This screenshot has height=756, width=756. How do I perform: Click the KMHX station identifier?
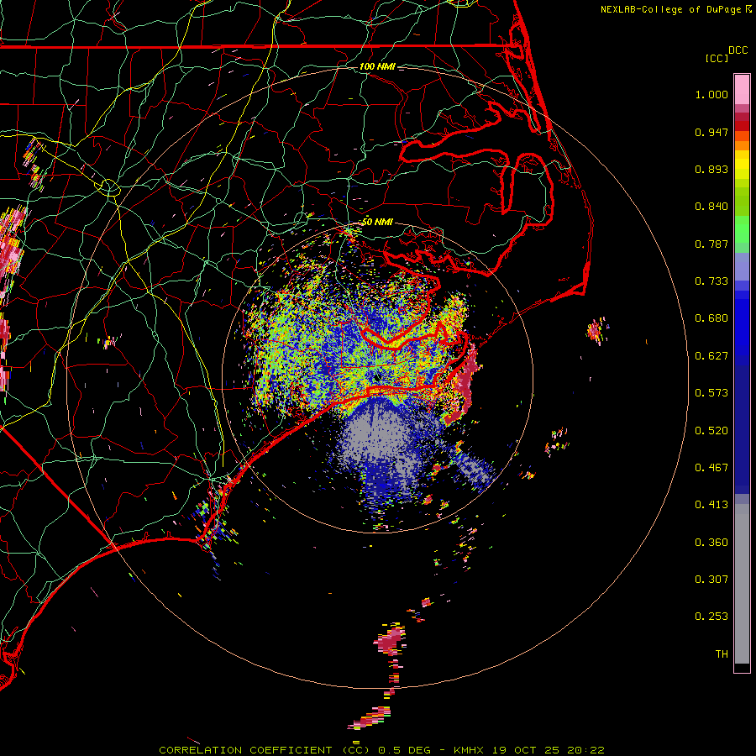point(469,750)
